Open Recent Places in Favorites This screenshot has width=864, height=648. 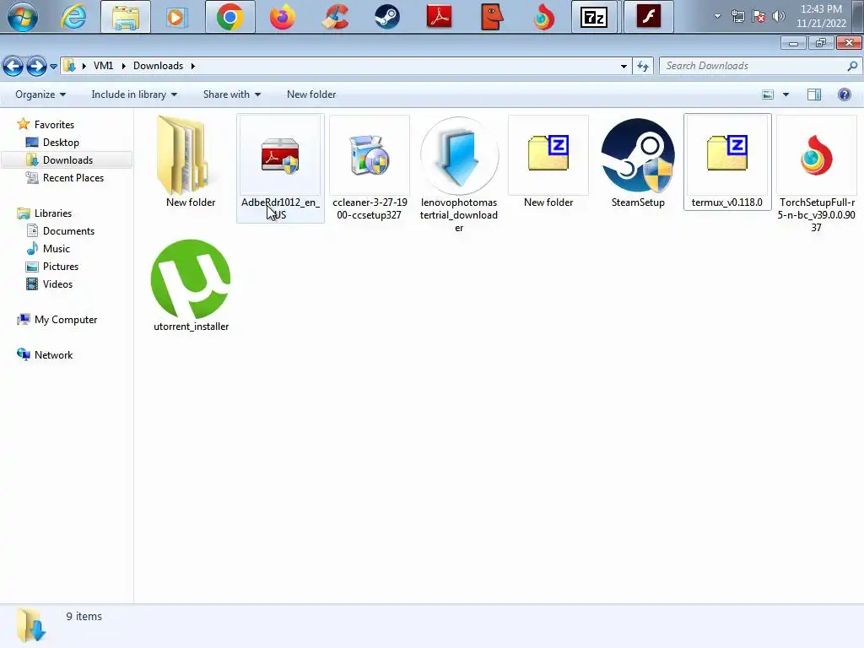click(x=73, y=177)
